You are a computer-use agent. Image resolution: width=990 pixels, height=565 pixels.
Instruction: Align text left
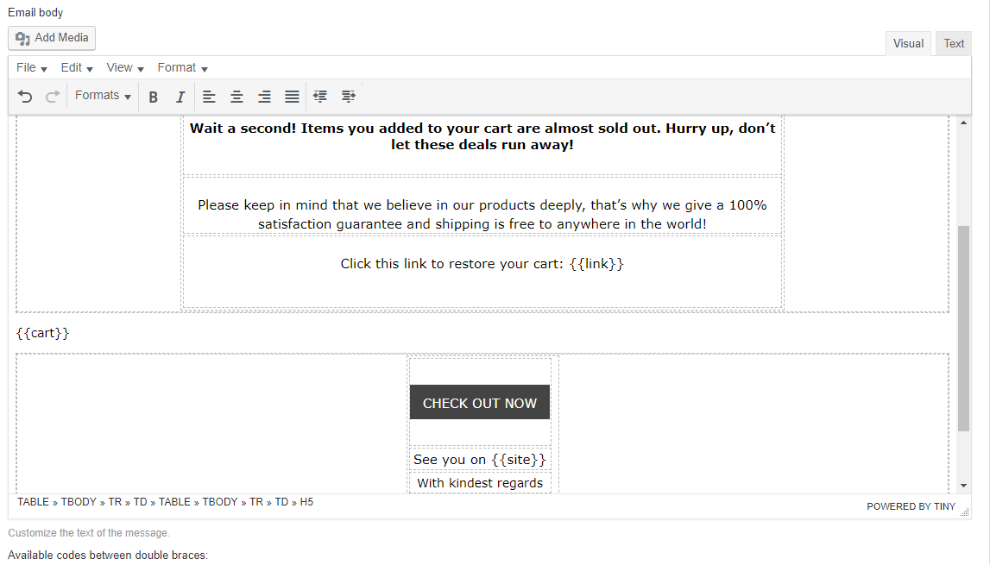coord(209,97)
